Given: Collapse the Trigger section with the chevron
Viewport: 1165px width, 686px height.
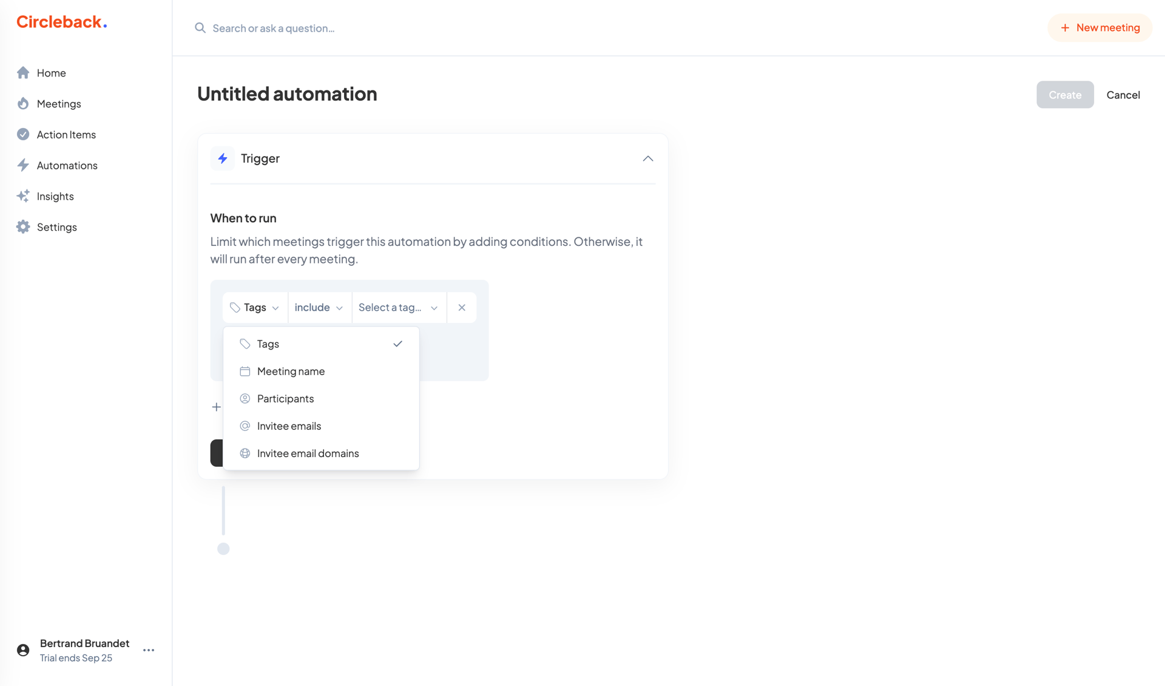Looking at the screenshot, I should coord(647,158).
